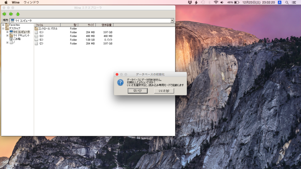Expand the Favorites tree node
This screenshot has height=169, width=301.
click(x=3, y=25)
